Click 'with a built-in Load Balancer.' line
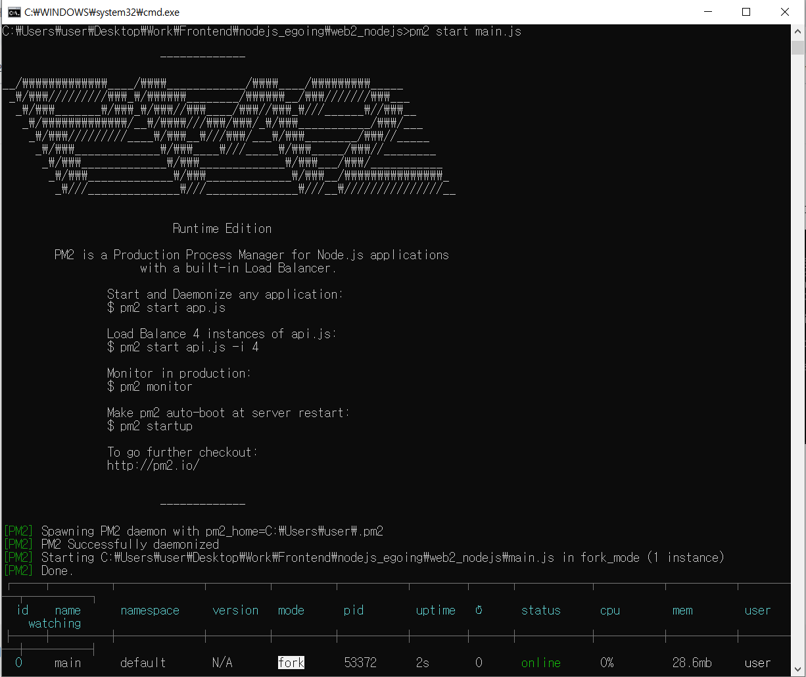Screen dimensions: 806x677 point(239,268)
